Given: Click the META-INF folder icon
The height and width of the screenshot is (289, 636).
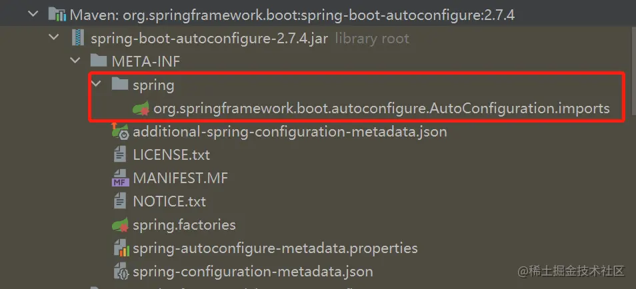Looking at the screenshot, I should pos(99,61).
